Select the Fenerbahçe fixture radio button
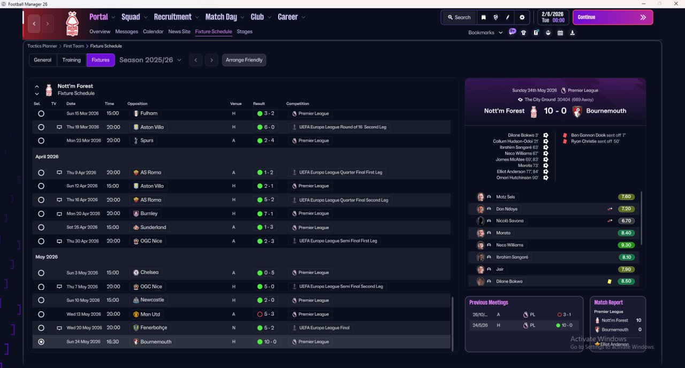This screenshot has height=368, width=685. pos(41,328)
